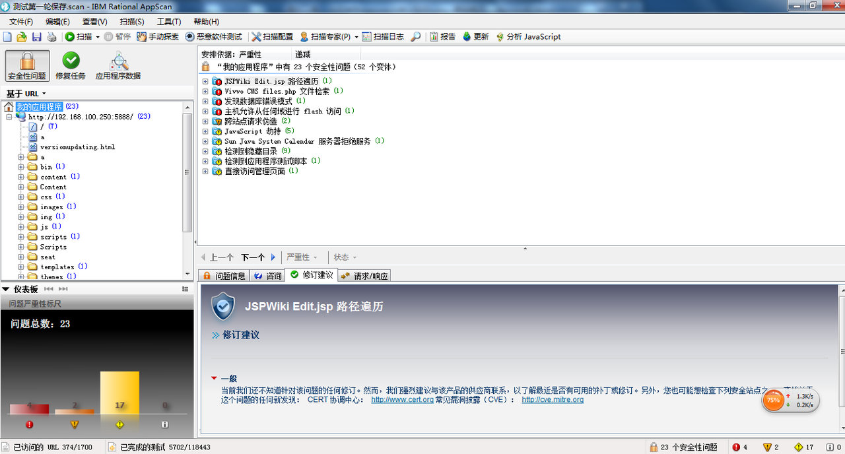Expand the 发现数据库错误模式 issue
This screenshot has width=845, height=454.
click(x=205, y=102)
